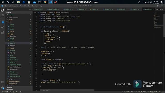Open the Help menu
The height and width of the screenshot is (93, 165).
40,6
